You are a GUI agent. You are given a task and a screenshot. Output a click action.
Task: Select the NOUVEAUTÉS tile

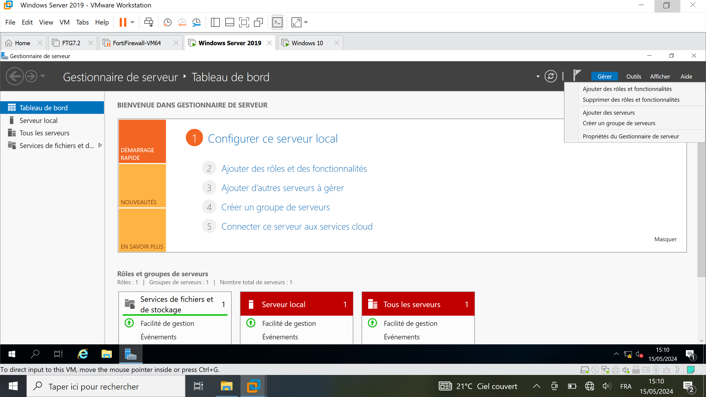point(142,186)
